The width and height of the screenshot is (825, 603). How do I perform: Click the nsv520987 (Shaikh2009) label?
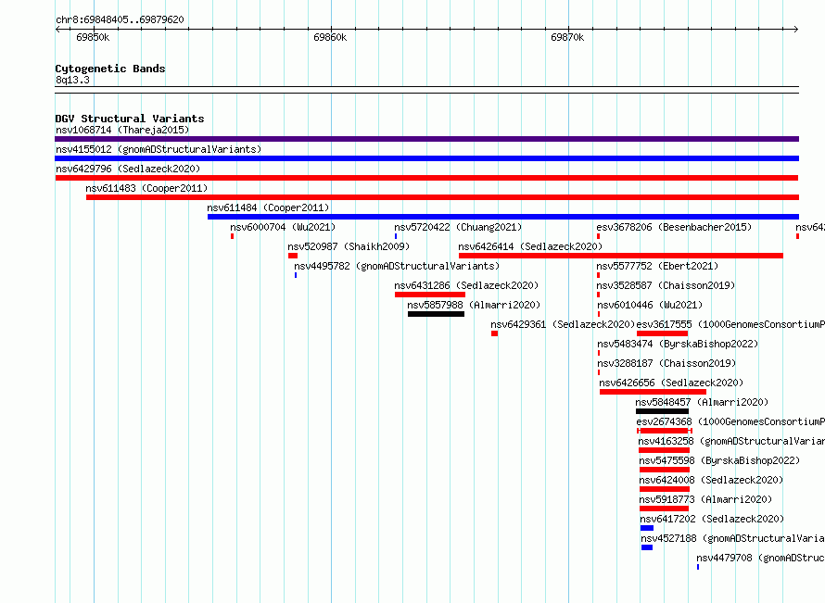tap(349, 246)
